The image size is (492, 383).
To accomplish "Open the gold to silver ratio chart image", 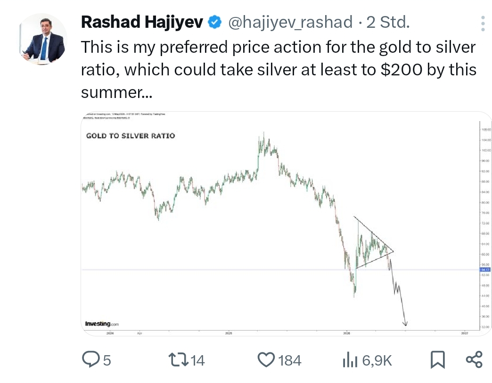I will click(286, 224).
